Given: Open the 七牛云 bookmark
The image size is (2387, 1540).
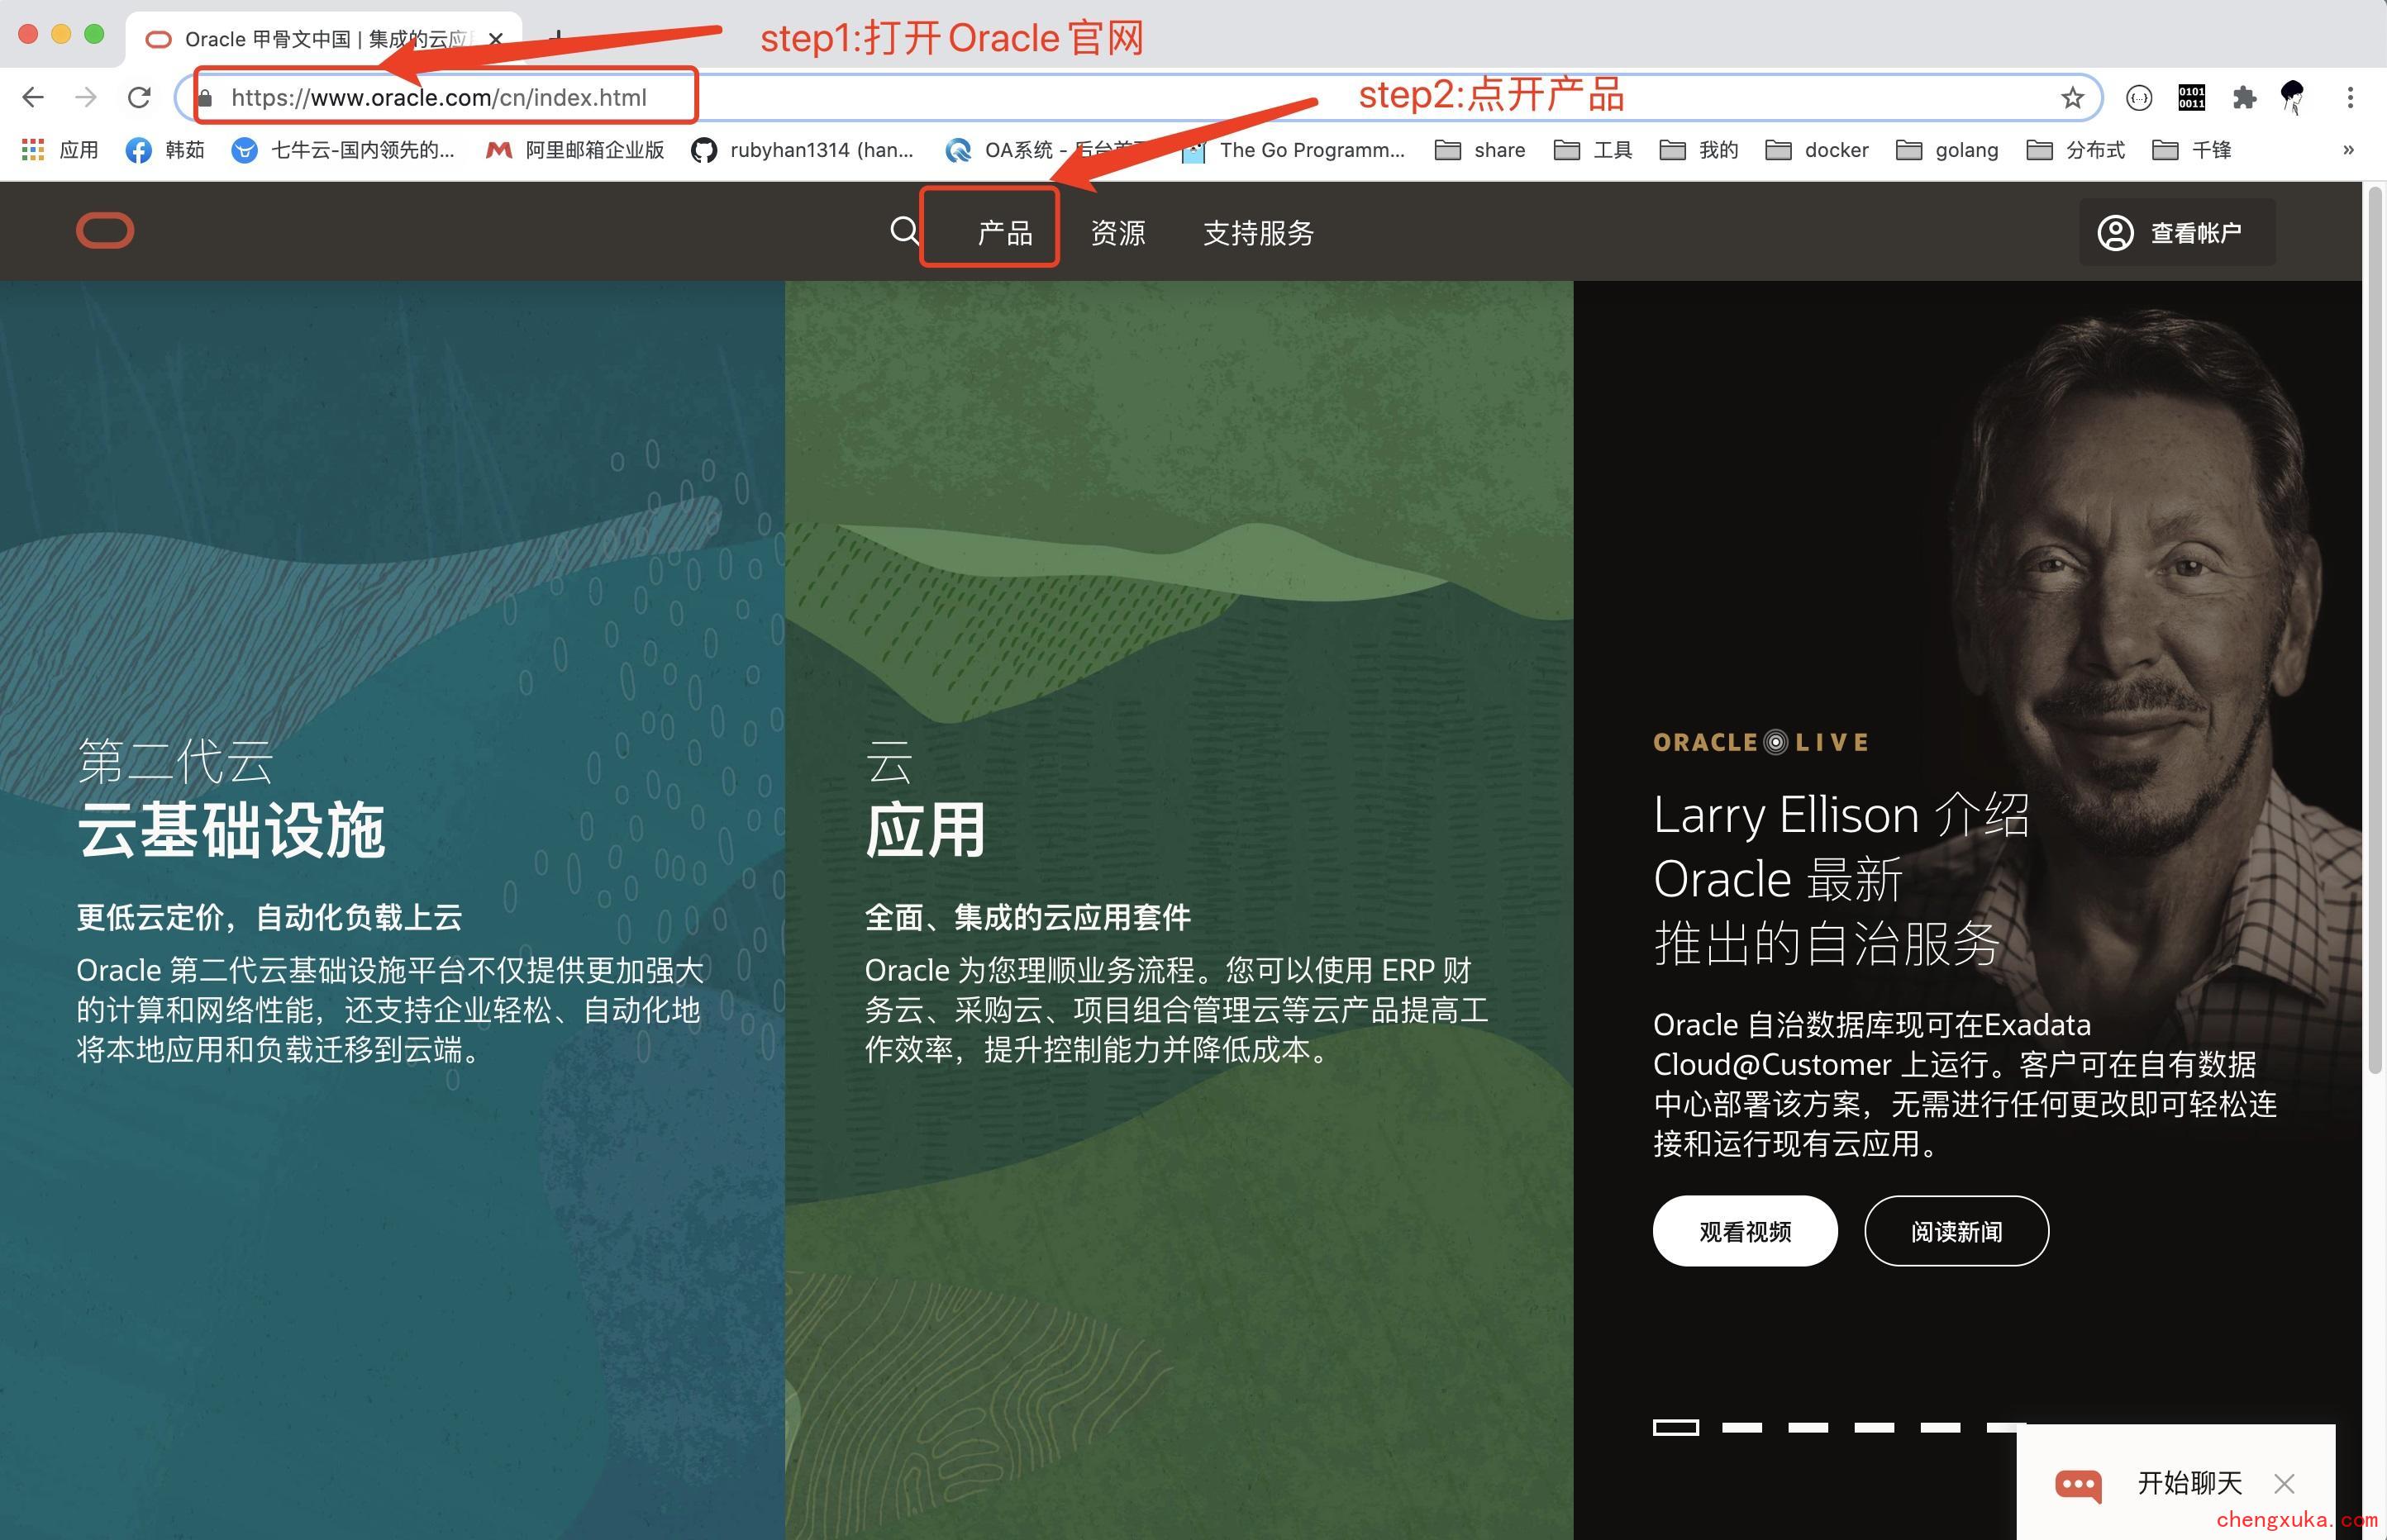Looking at the screenshot, I should (343, 150).
